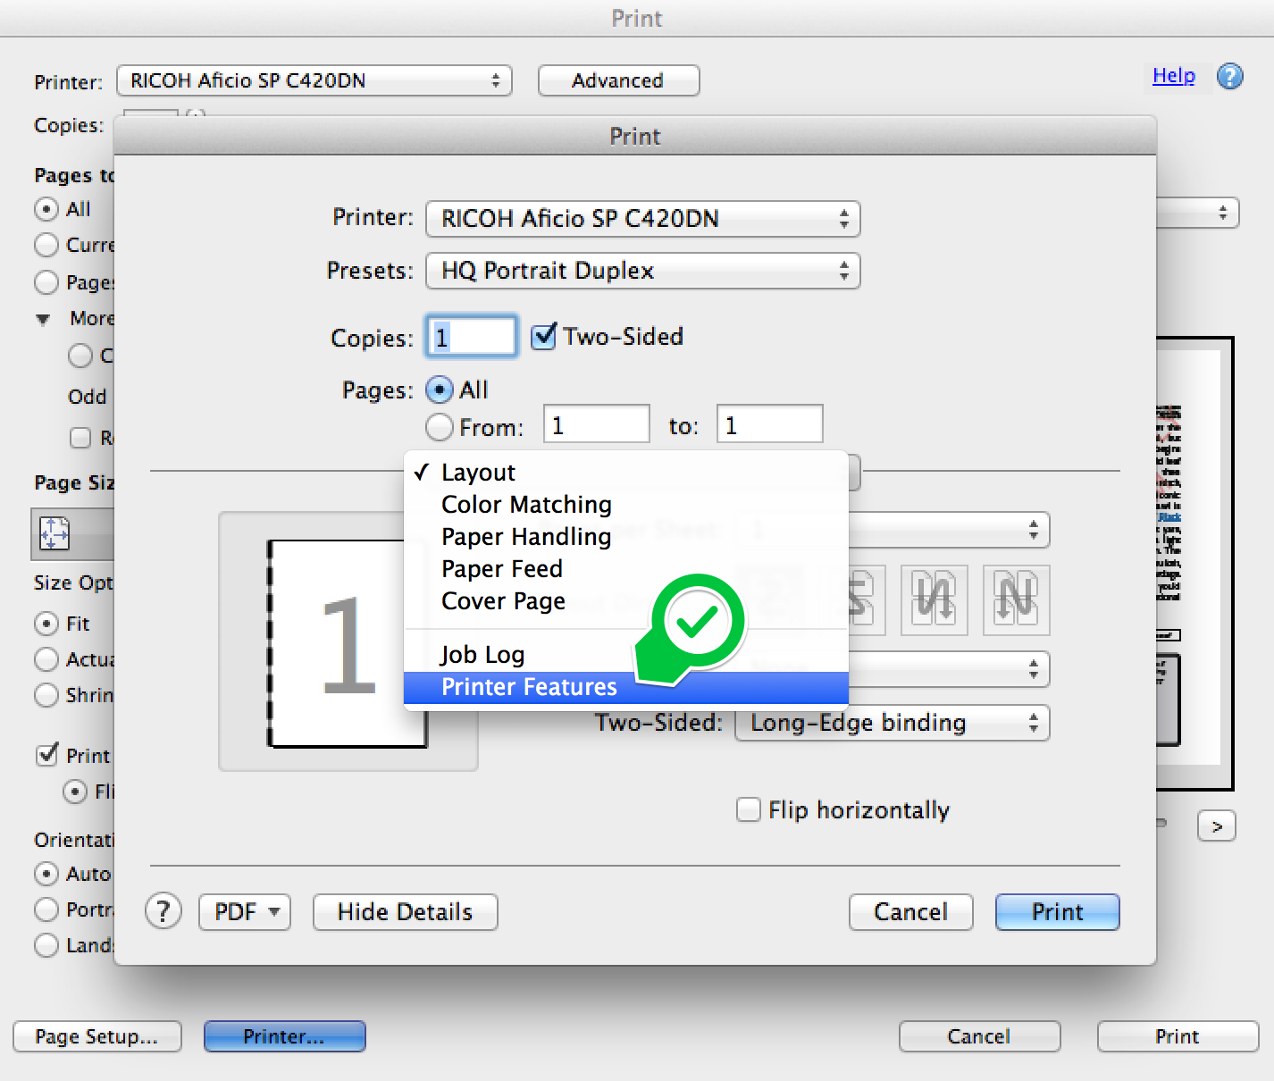This screenshot has height=1081, width=1274.
Task: Select the Fit size option radio
Action: pos(46,624)
